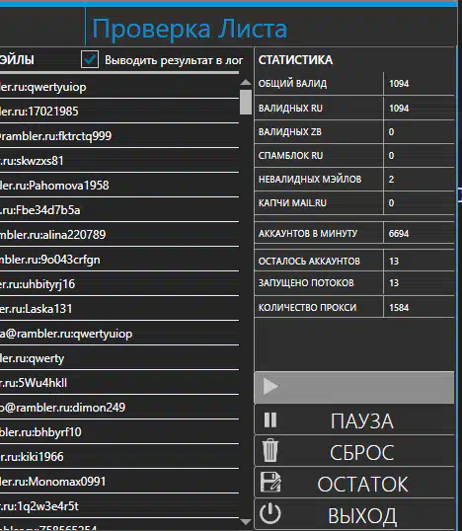Screen dimensions: 462x531
Task: Select the КОЛИЧЕСТВО ПРОКСИ statistics row
Action: pyautogui.click(x=354, y=307)
